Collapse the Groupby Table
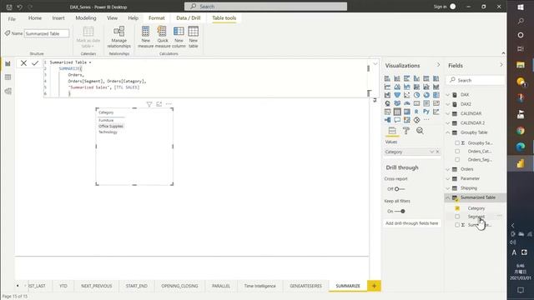 [x=448, y=132]
